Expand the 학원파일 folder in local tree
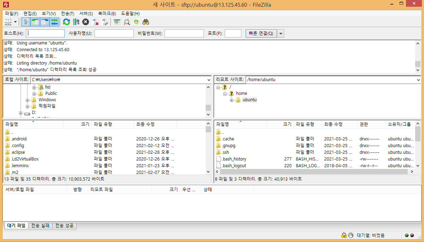The image size is (424, 242). pyautogui.click(x=27, y=107)
